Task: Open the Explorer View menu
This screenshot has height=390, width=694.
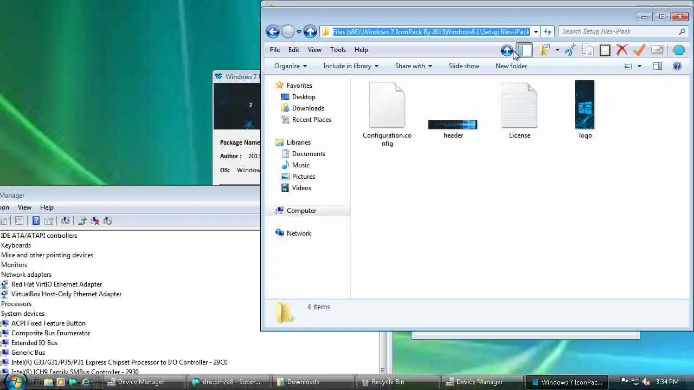Action: [314, 50]
